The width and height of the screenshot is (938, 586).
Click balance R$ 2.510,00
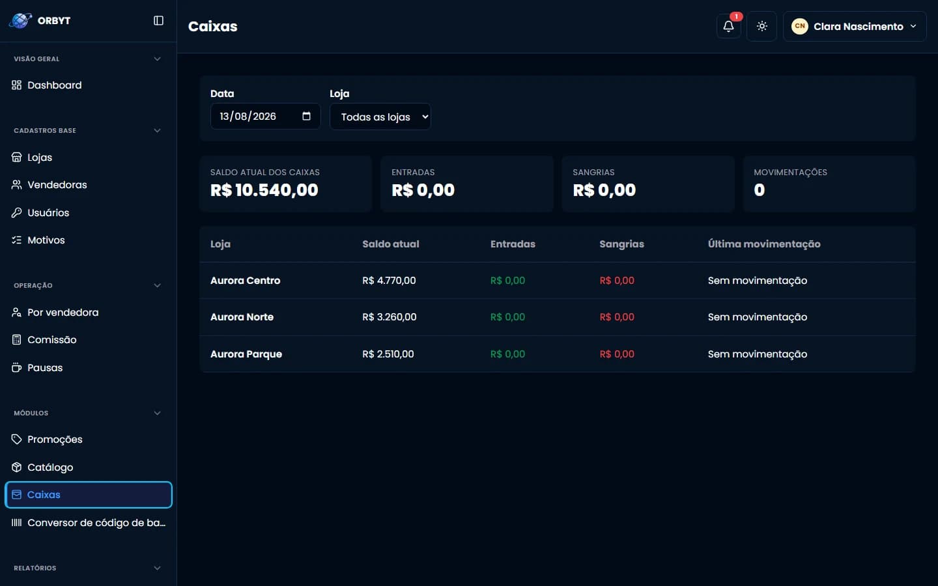388,354
